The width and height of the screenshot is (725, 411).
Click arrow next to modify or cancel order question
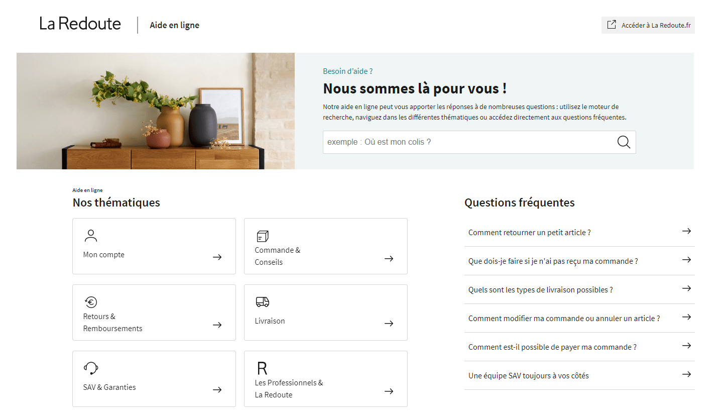tap(686, 317)
